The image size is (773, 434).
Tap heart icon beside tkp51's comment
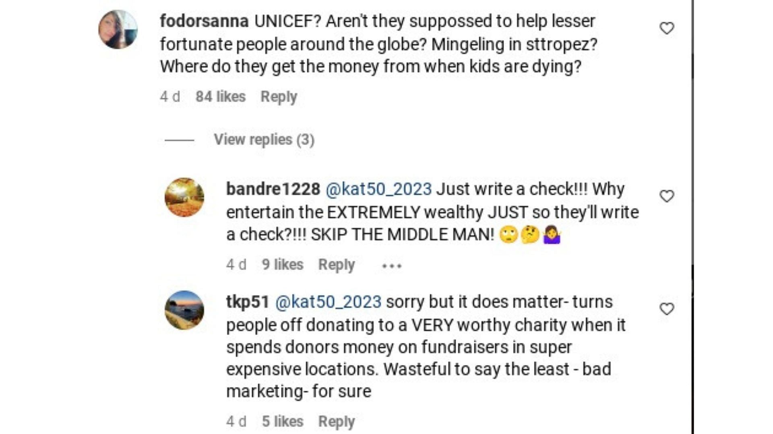(x=667, y=309)
